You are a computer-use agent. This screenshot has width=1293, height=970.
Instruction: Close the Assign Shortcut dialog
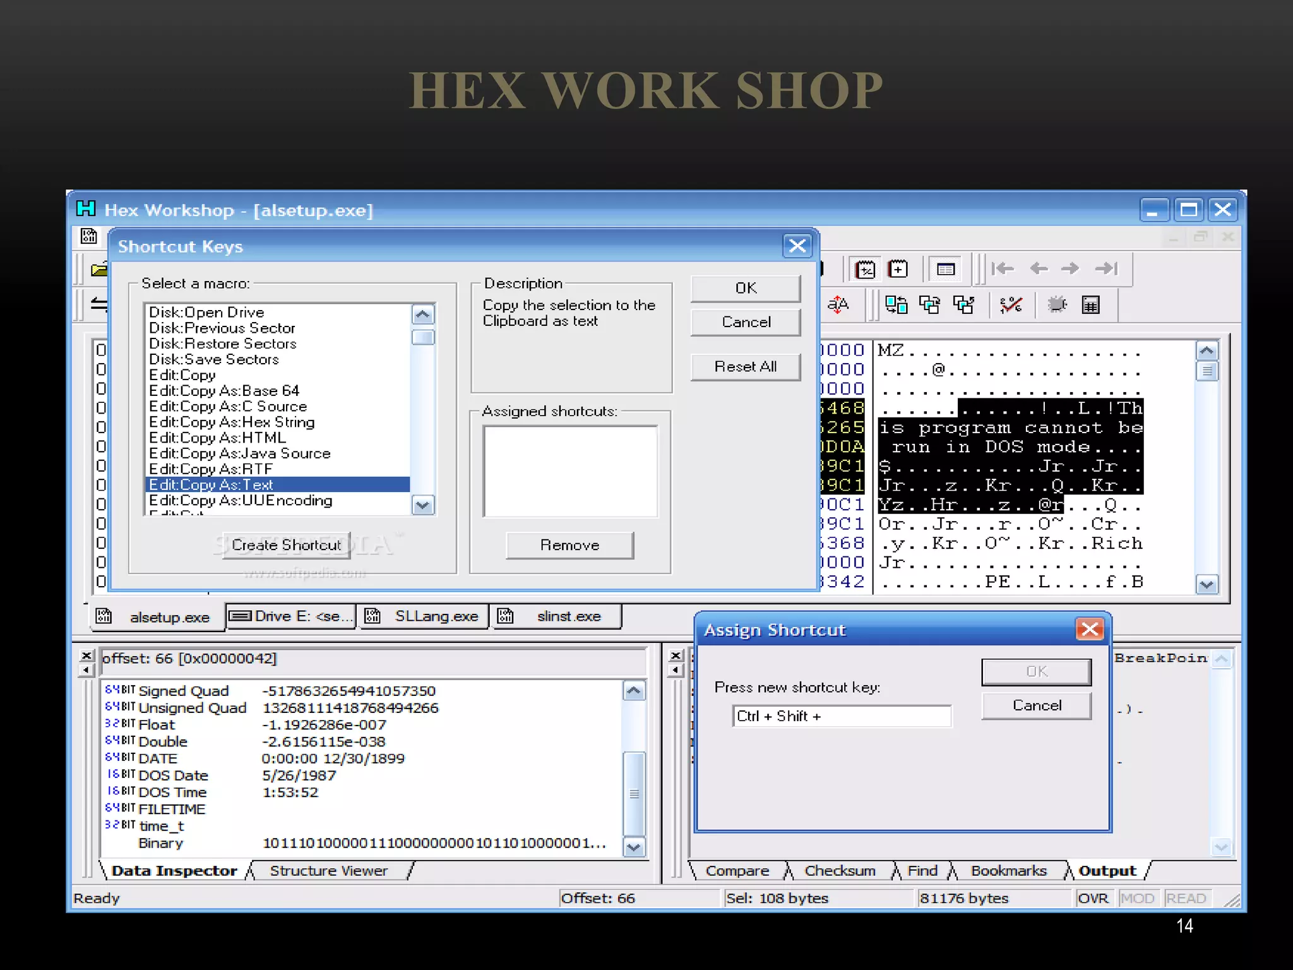pyautogui.click(x=1090, y=629)
